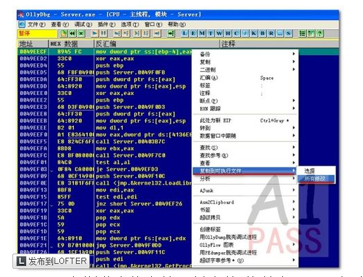The width and height of the screenshot is (363, 277).
Task: Click the Trace into toolbar icon
Action: coord(137,34)
